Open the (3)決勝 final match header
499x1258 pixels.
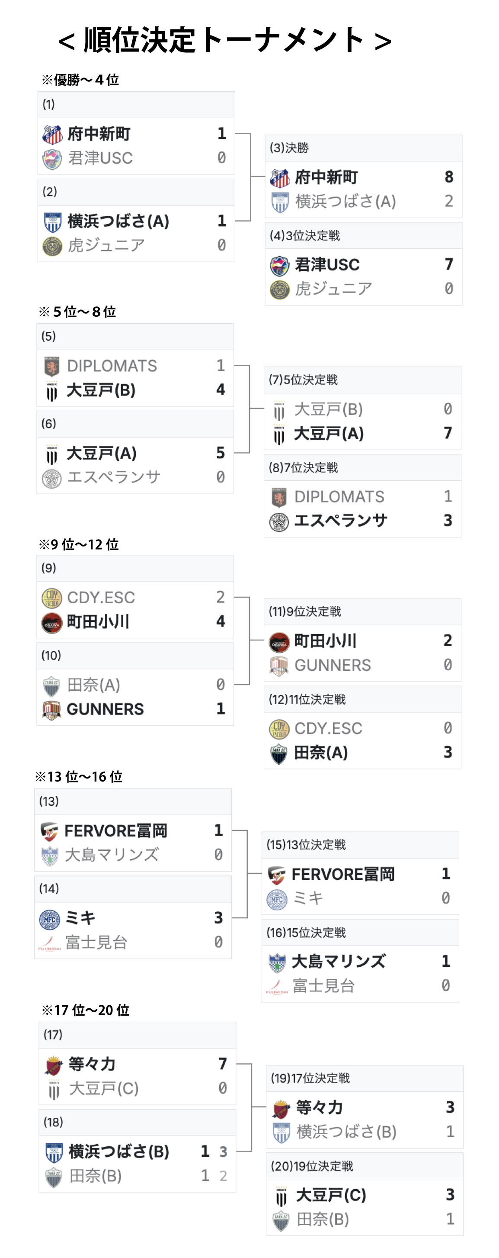[x=363, y=148]
